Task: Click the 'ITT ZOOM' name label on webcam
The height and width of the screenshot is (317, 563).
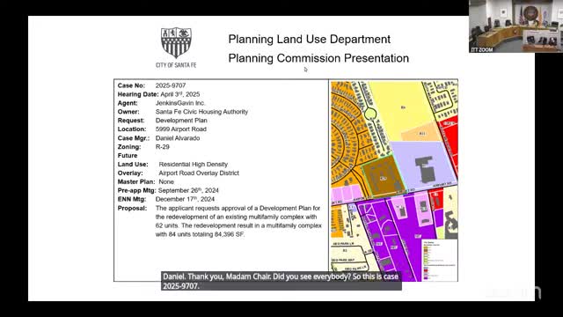Action: (x=482, y=49)
